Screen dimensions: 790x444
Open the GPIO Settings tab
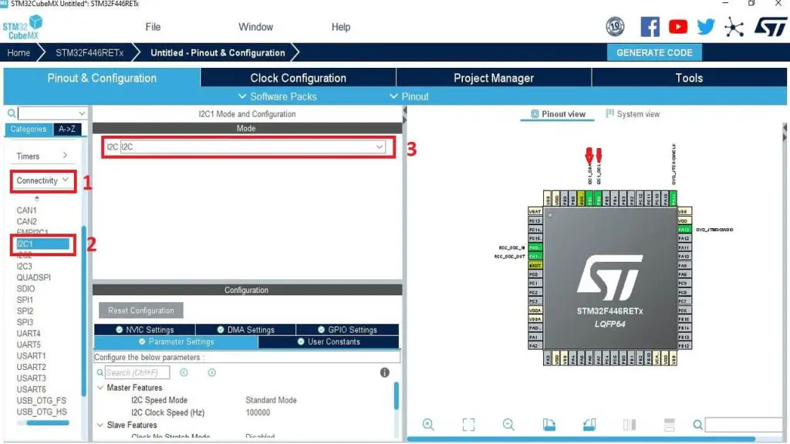click(x=348, y=330)
